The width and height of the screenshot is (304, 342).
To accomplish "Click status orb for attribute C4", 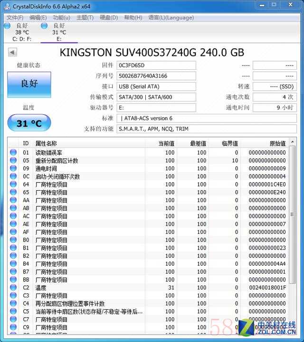I will [x=13, y=303].
